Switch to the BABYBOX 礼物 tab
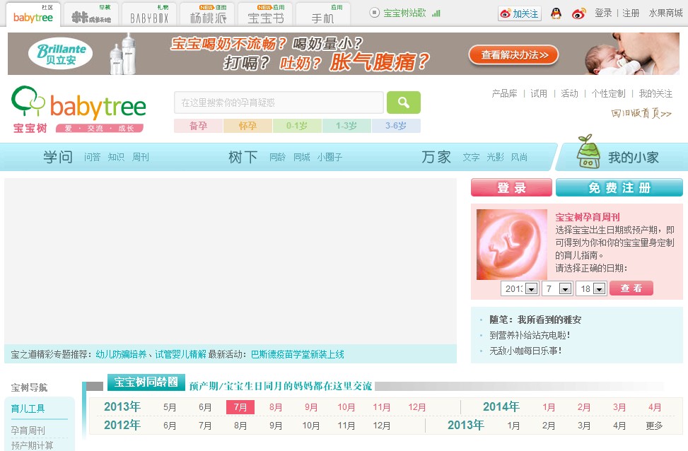The height and width of the screenshot is (451, 688). point(149,14)
